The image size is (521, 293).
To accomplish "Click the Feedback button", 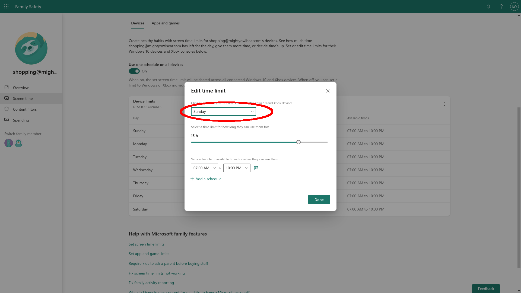I will tap(486, 289).
